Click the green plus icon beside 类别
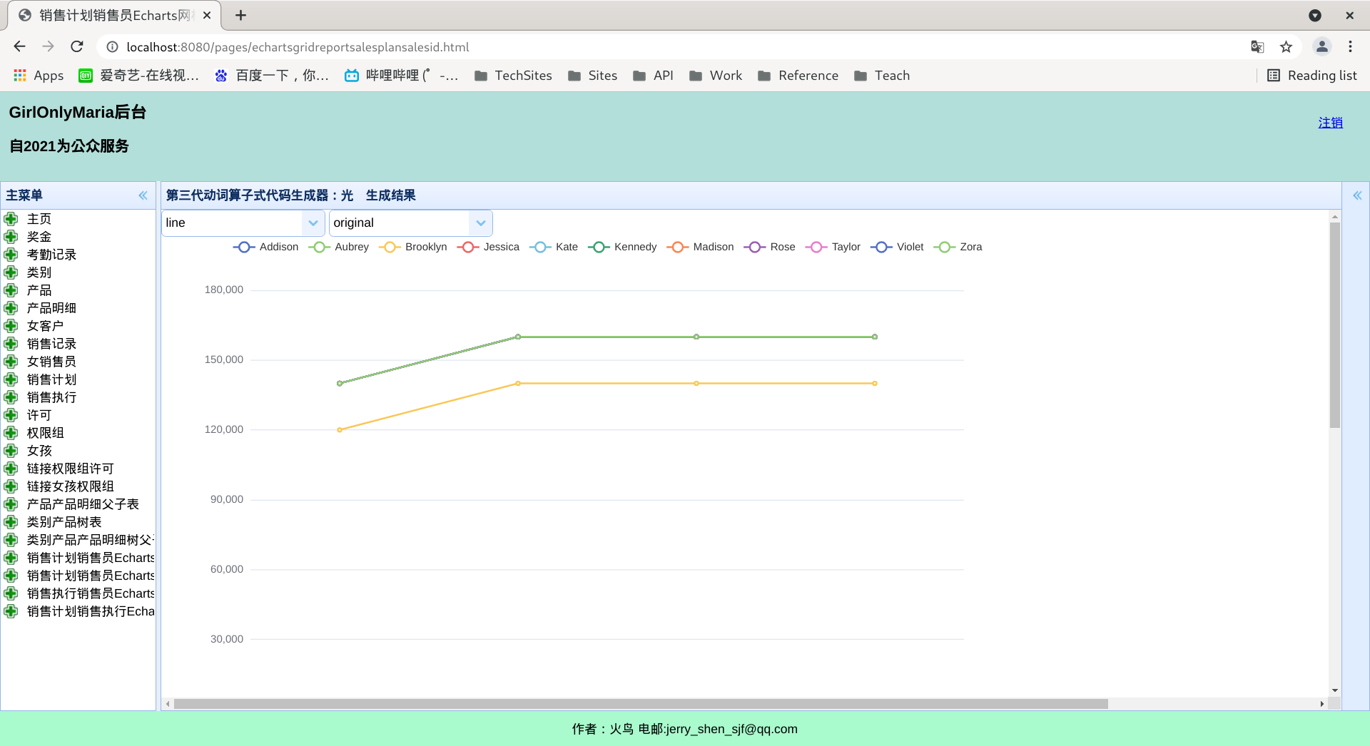1370x746 pixels. [x=11, y=272]
